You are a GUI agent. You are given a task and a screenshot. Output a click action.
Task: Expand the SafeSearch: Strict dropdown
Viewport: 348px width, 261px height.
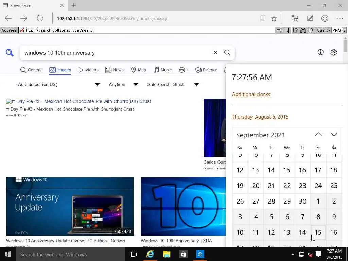tap(173, 84)
